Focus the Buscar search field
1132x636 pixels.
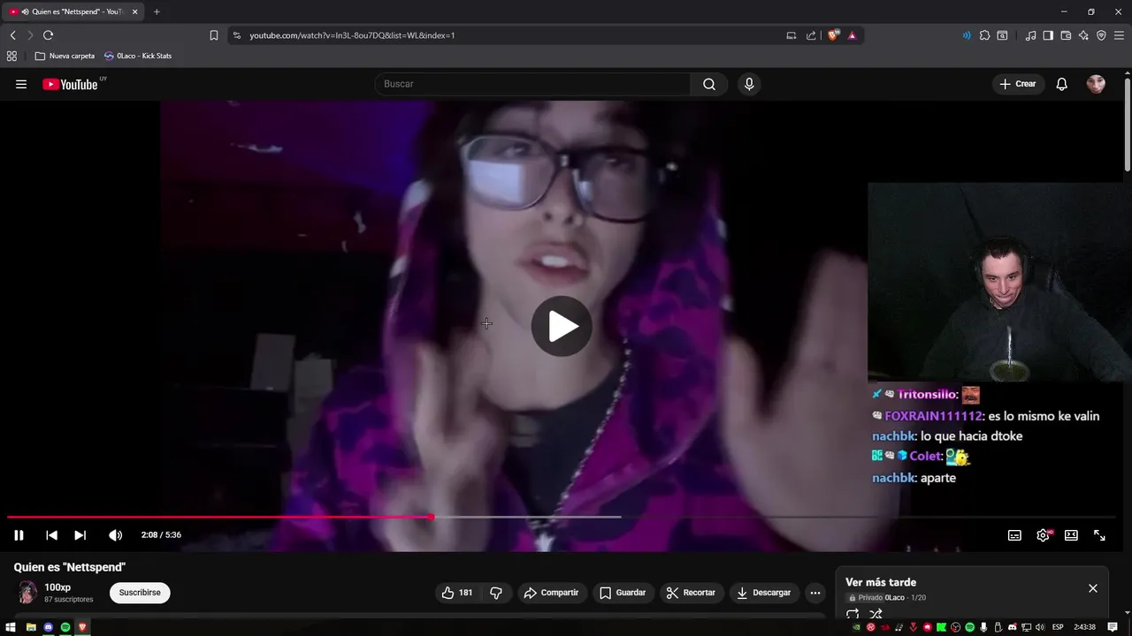tap(533, 84)
